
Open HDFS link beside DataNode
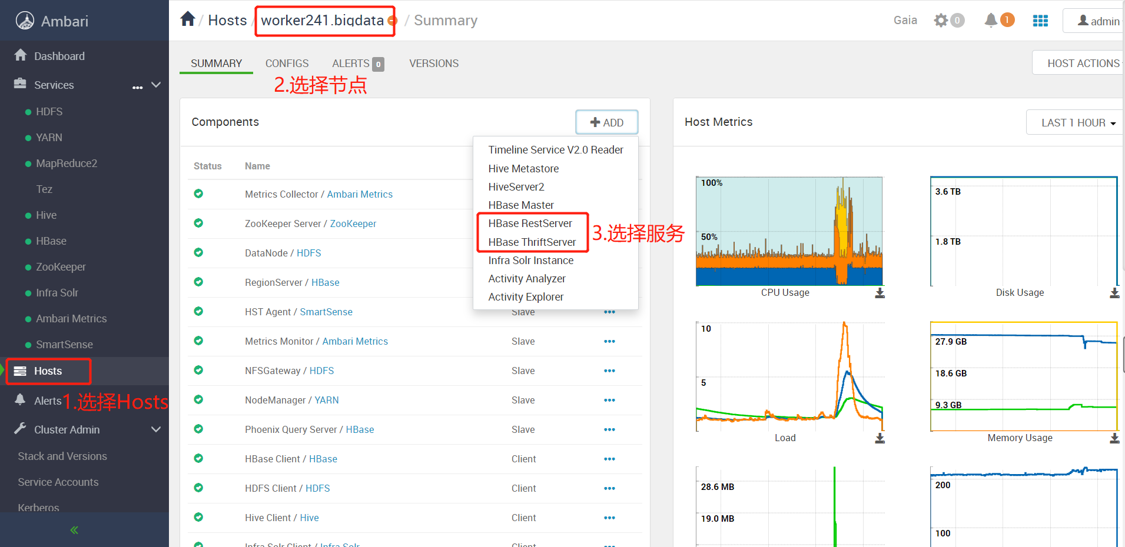[308, 253]
